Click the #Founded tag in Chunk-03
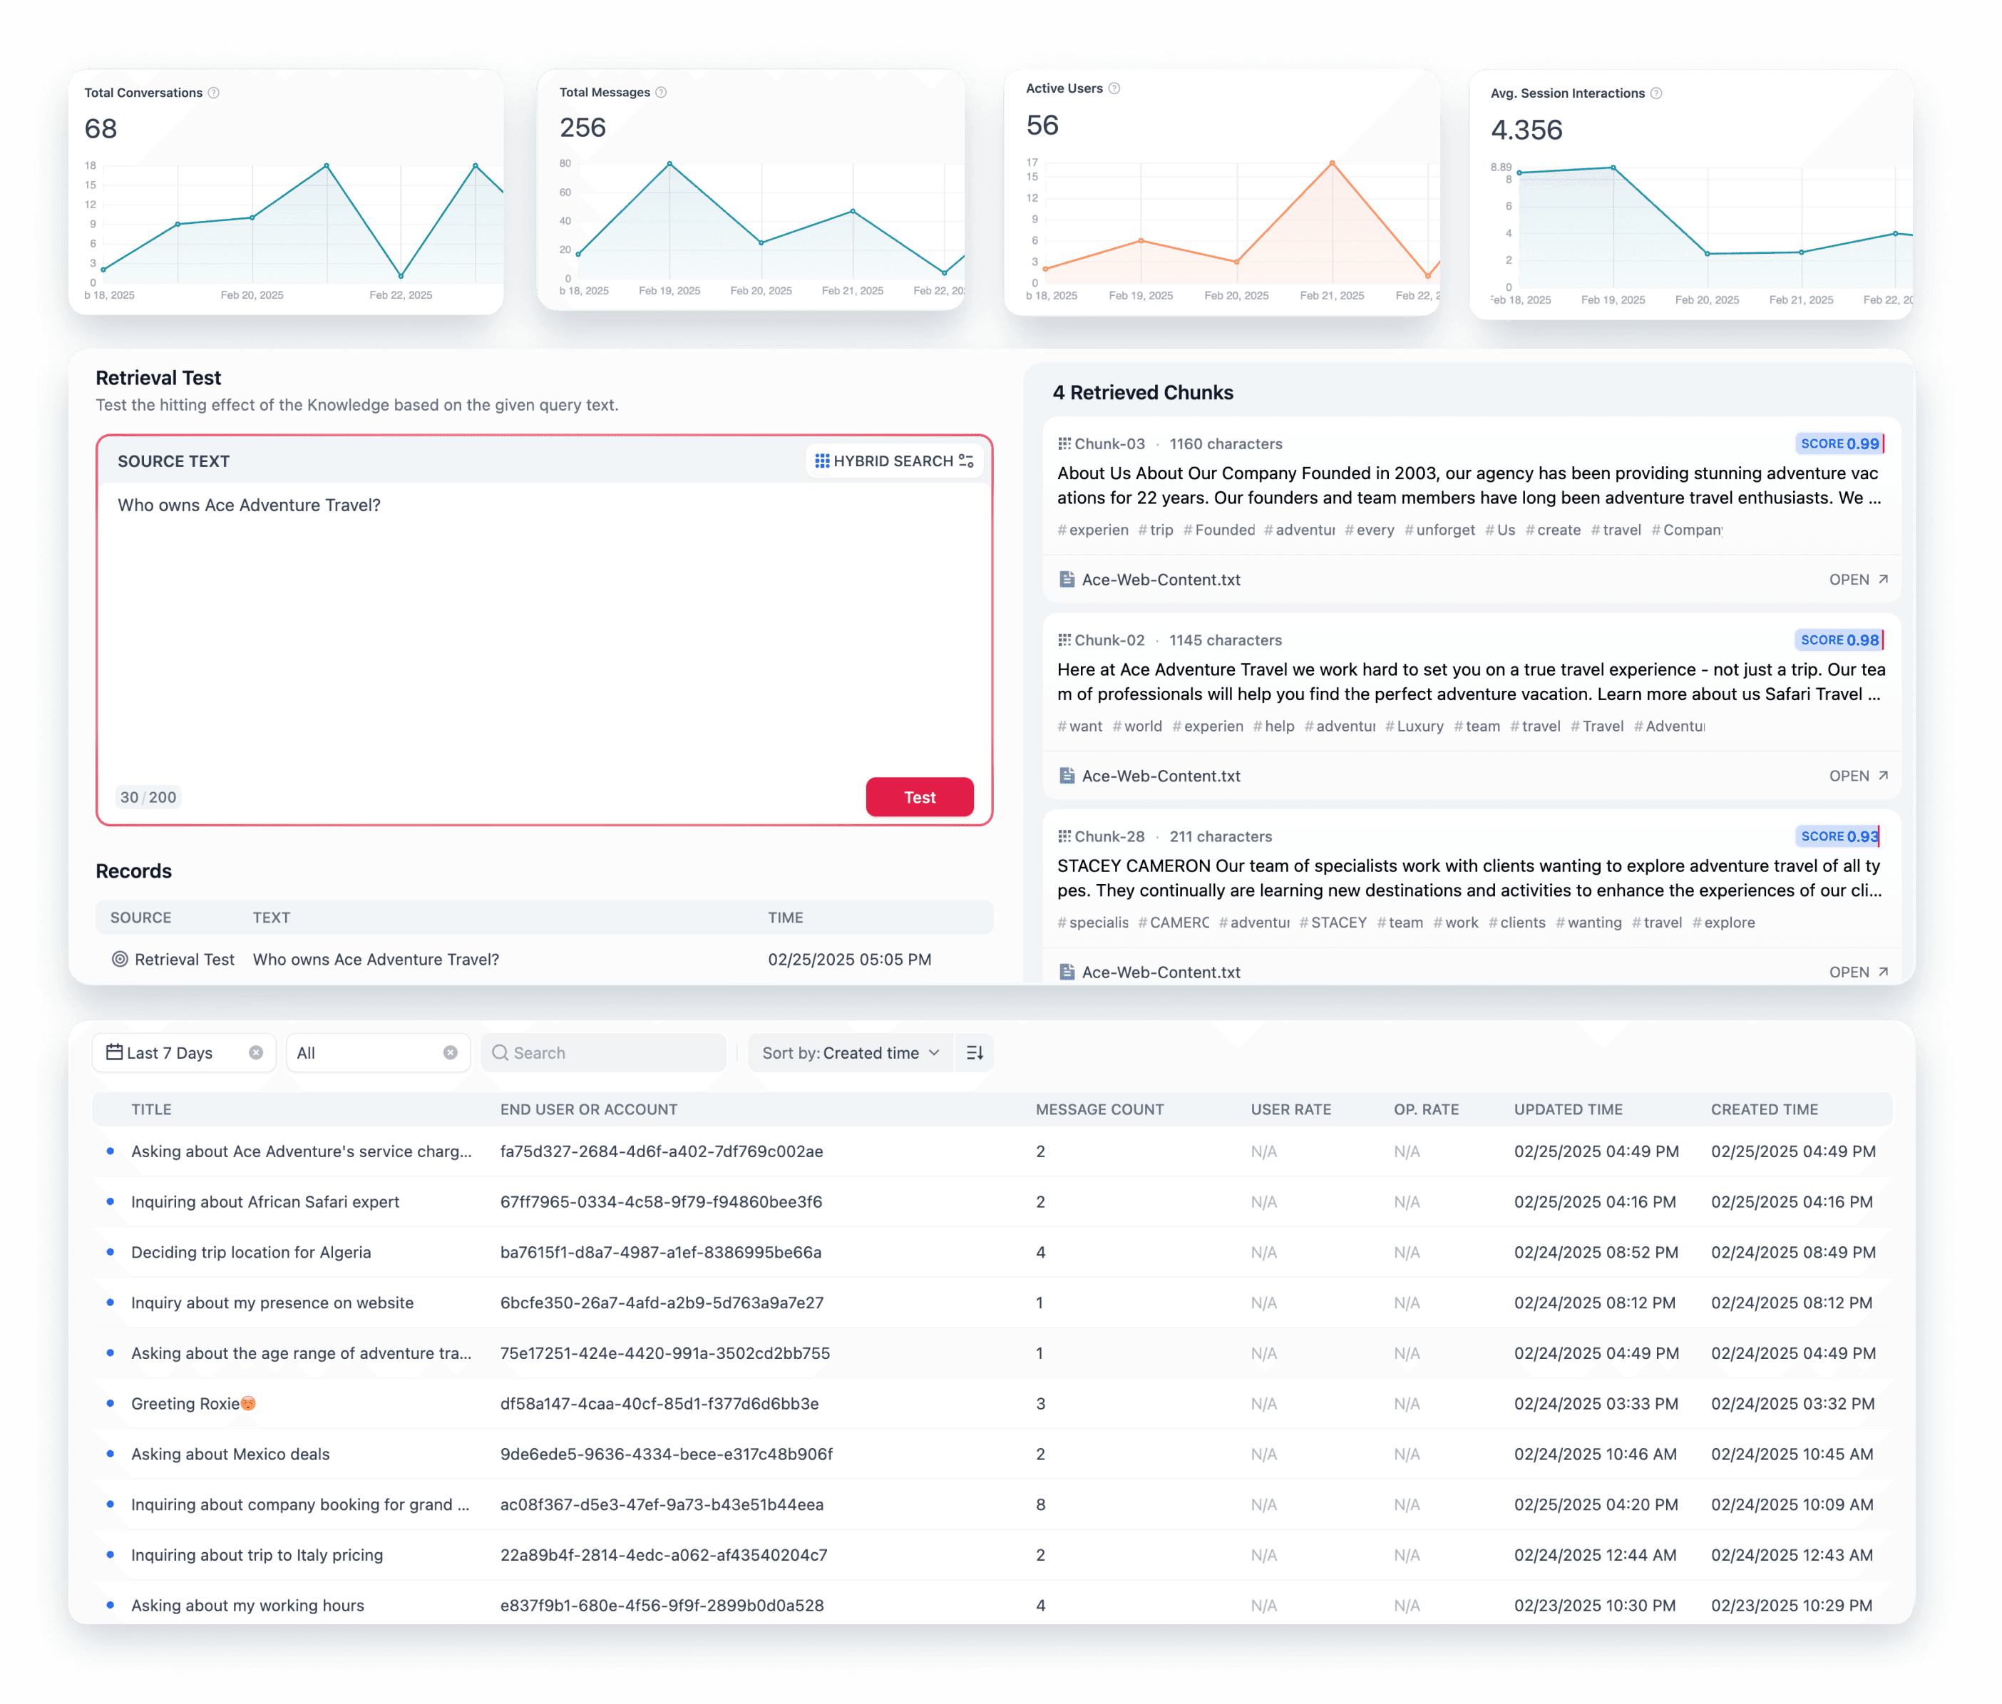The height and width of the screenshot is (1704, 2002). [x=1218, y=529]
